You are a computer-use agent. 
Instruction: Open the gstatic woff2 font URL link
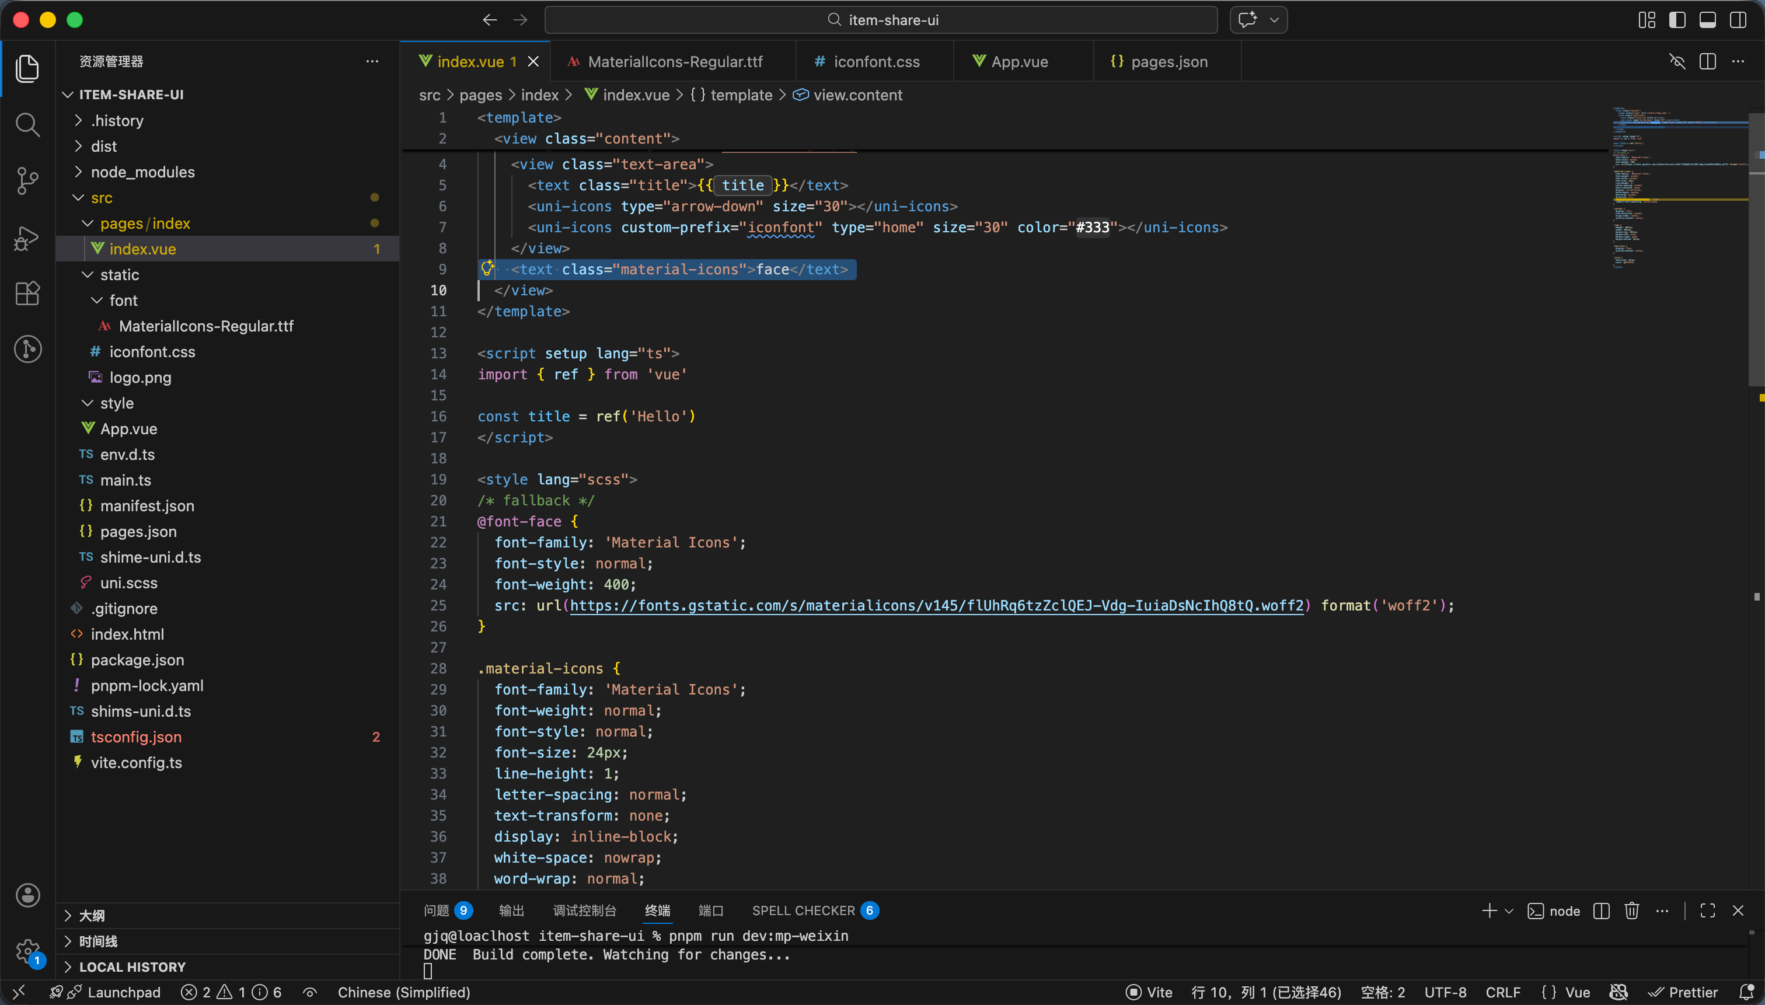(936, 605)
